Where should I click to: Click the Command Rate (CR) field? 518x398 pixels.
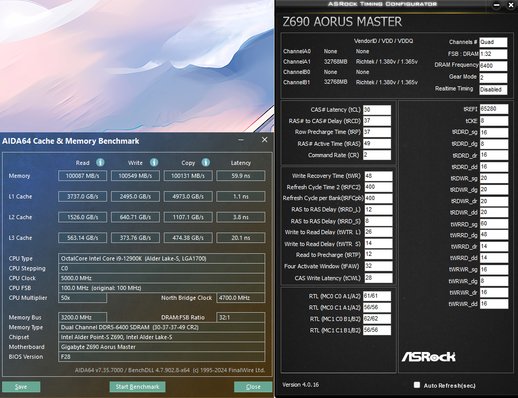377,155
